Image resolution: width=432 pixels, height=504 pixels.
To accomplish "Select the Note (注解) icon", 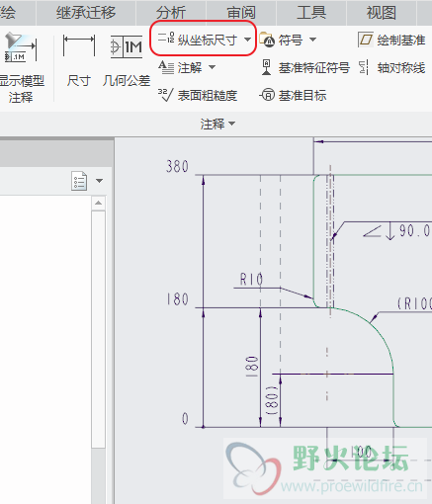I will coord(166,67).
